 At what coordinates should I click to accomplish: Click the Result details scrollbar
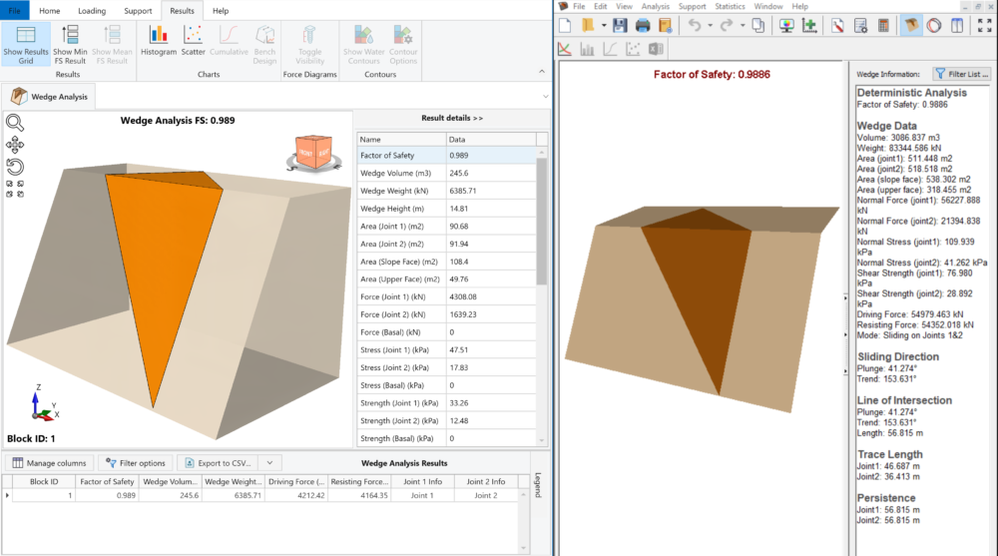(x=542, y=220)
